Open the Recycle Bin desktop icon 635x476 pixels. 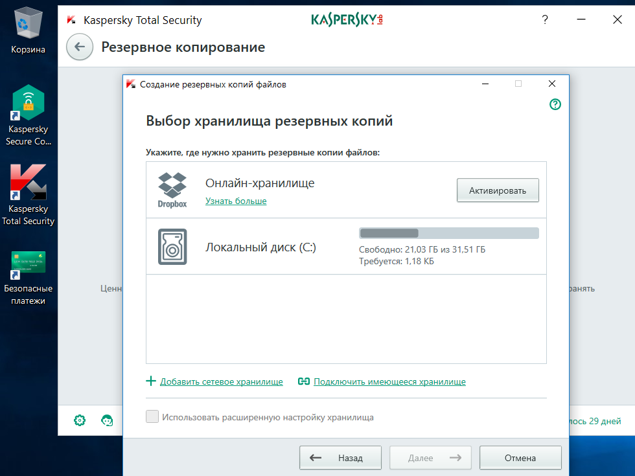tap(28, 30)
